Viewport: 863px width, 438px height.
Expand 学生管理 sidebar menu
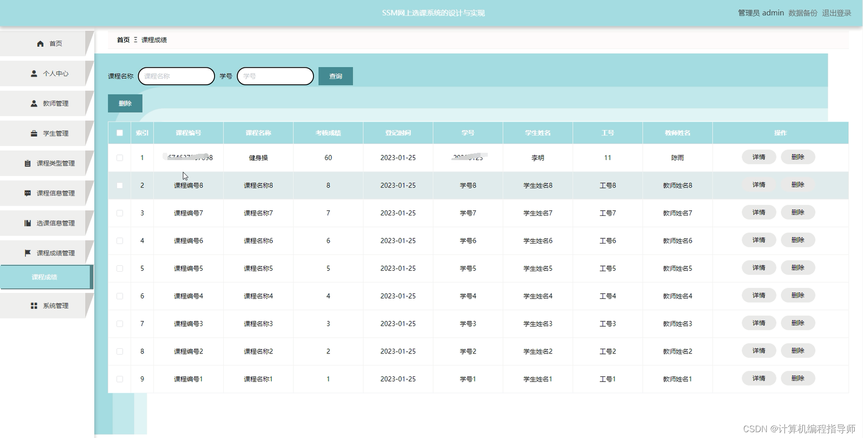click(46, 133)
